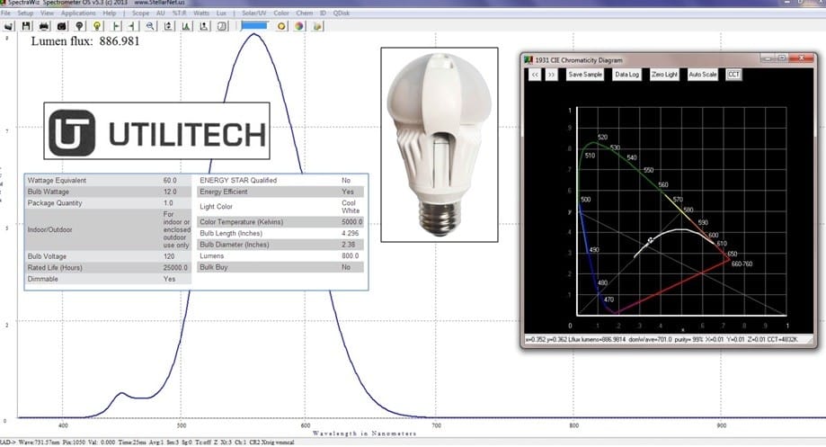Switch to Scope mode
The image size is (826, 447).
click(140, 13)
